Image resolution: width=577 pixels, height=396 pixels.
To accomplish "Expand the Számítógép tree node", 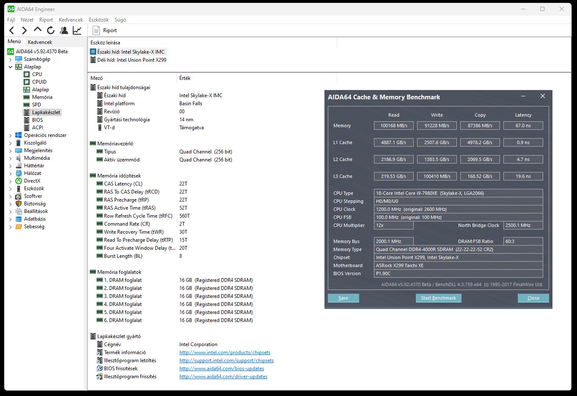I will click(11, 60).
